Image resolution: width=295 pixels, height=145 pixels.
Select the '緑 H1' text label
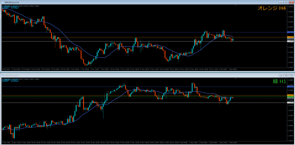point(279,81)
